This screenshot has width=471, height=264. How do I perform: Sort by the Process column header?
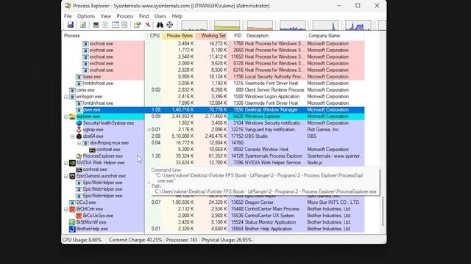pos(103,36)
